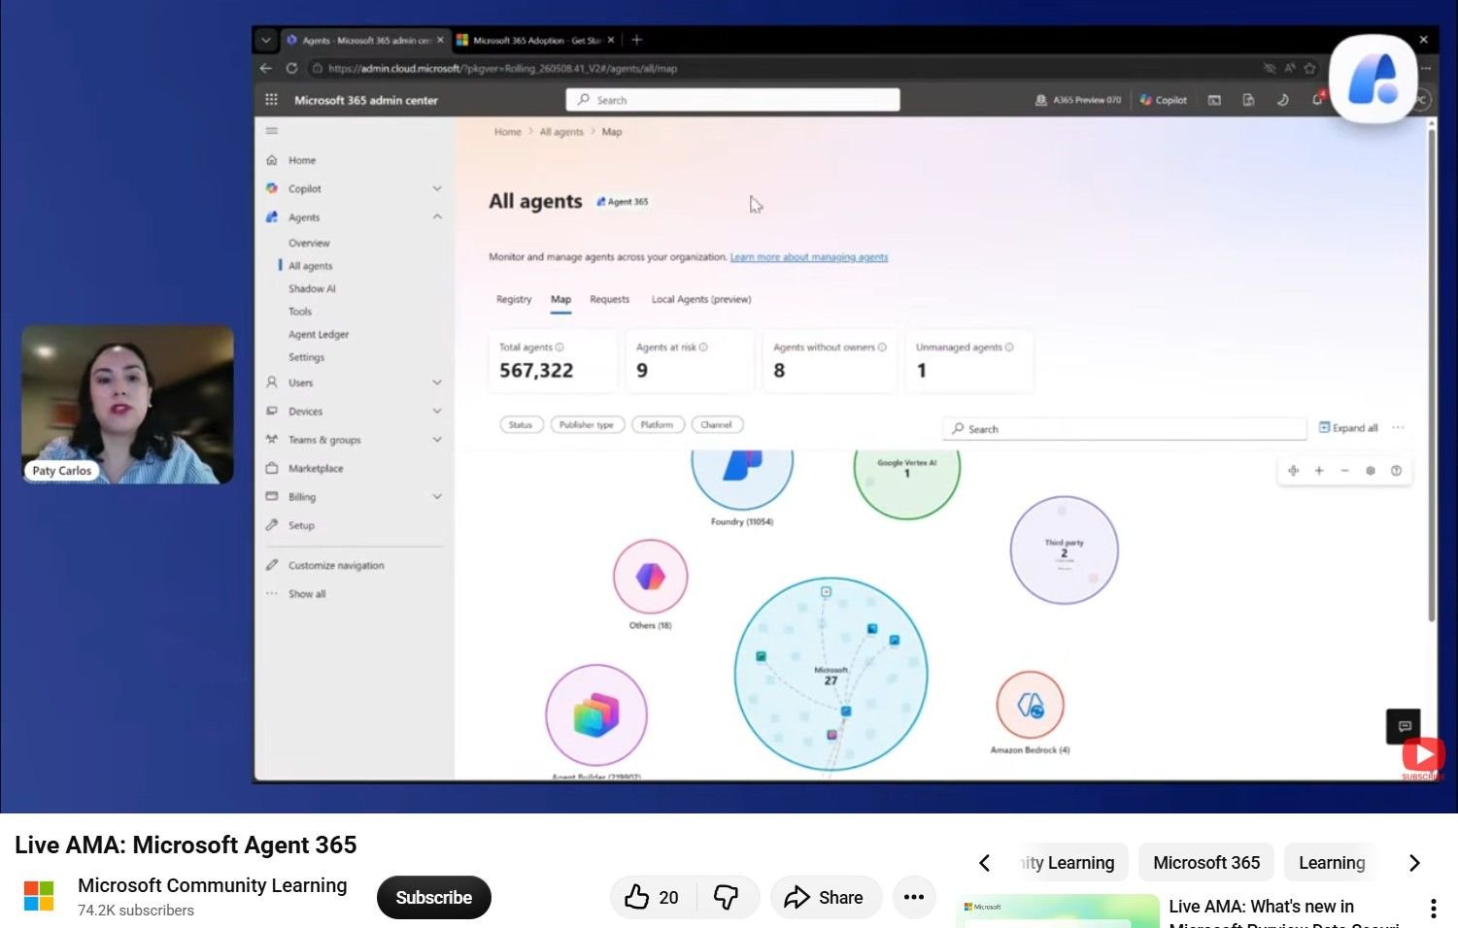Click Learn more about managing agents link

pyautogui.click(x=809, y=257)
